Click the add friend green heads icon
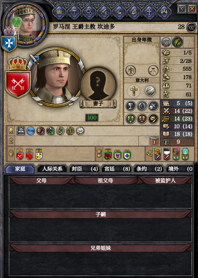This screenshot has width=198, height=278. pos(131,118)
